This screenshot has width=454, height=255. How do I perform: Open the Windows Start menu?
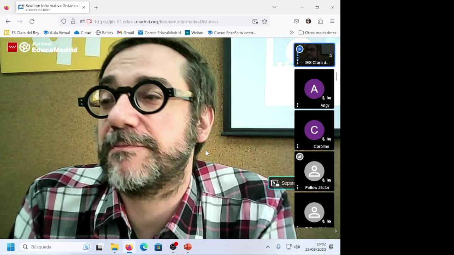pos(11,247)
